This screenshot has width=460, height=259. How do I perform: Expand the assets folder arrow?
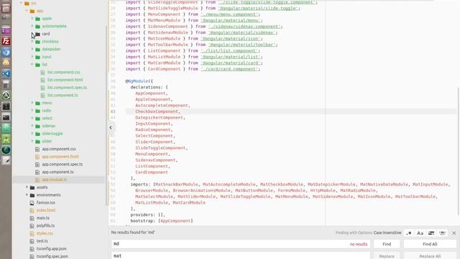27,187
